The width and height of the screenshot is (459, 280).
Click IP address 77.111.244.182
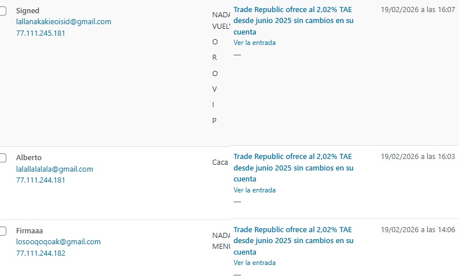(40, 253)
